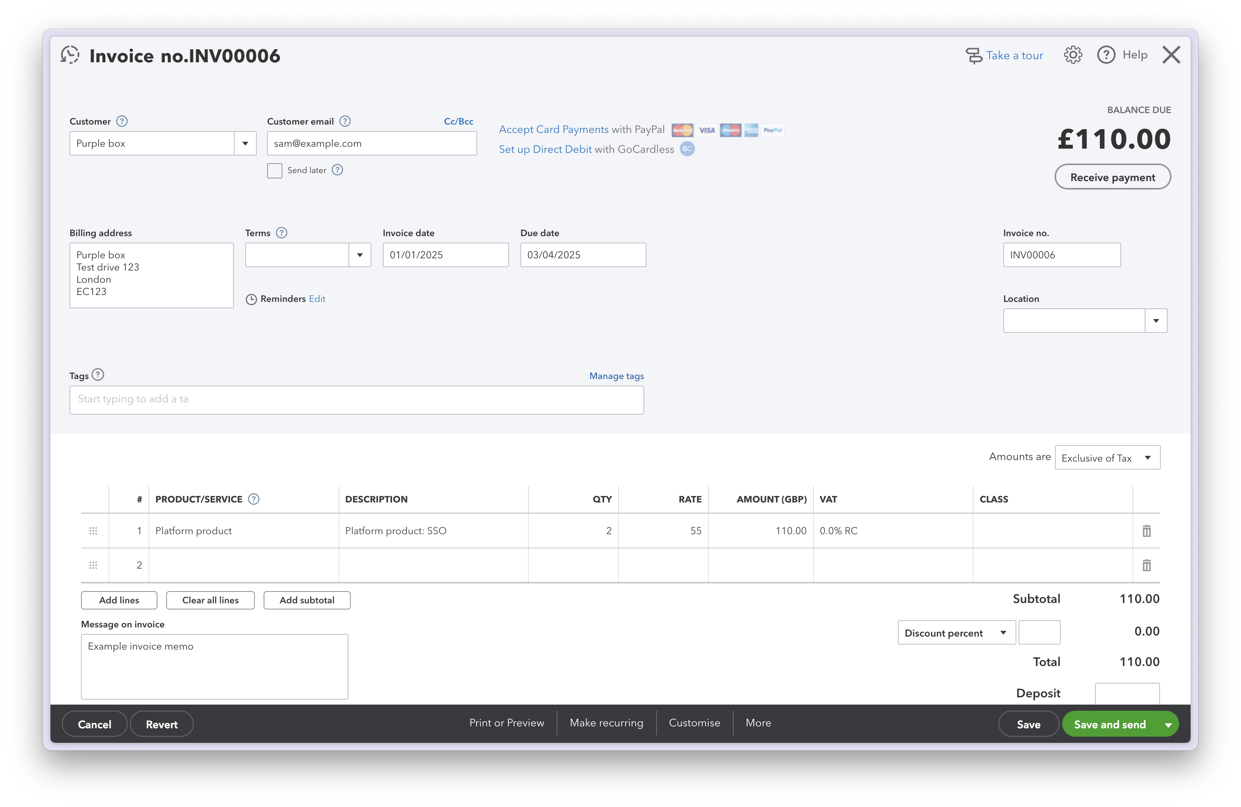Grab drag handle for line 1
Screen dimensions: 1241x807
(93, 531)
